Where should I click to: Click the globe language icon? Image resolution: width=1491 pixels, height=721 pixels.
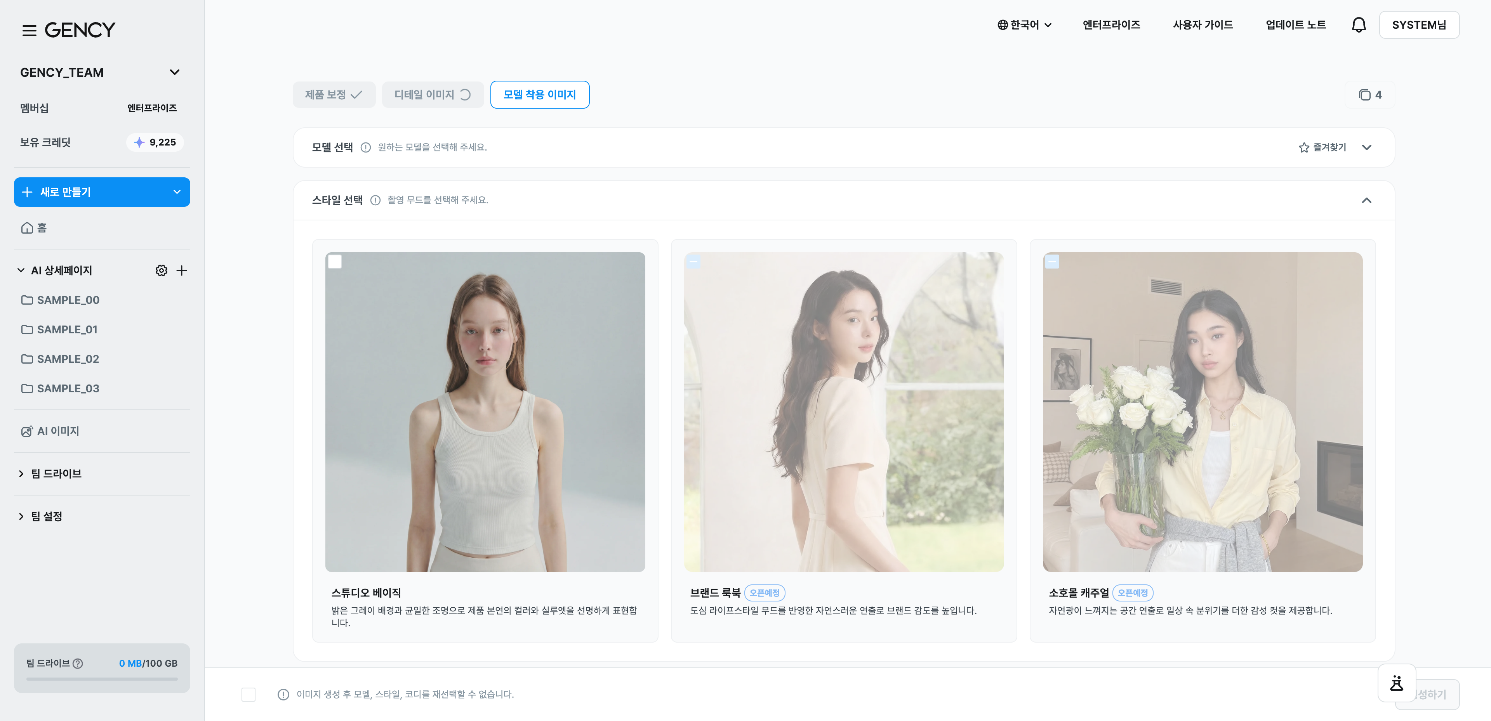point(1003,25)
